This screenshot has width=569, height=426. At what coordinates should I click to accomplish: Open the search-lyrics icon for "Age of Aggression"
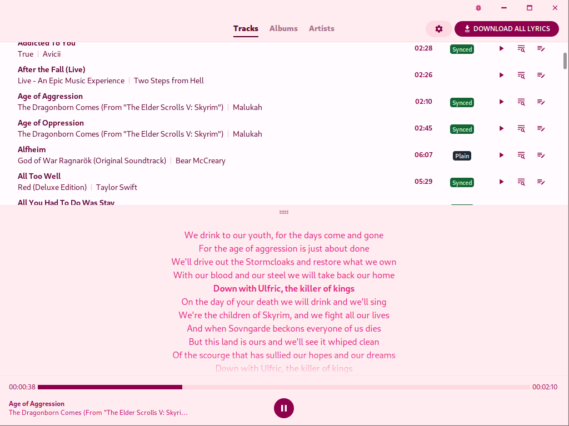pos(521,102)
